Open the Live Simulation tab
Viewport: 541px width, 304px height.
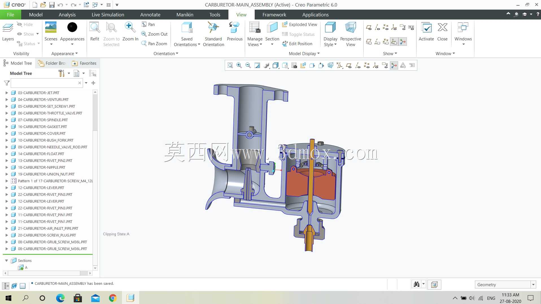click(108, 15)
